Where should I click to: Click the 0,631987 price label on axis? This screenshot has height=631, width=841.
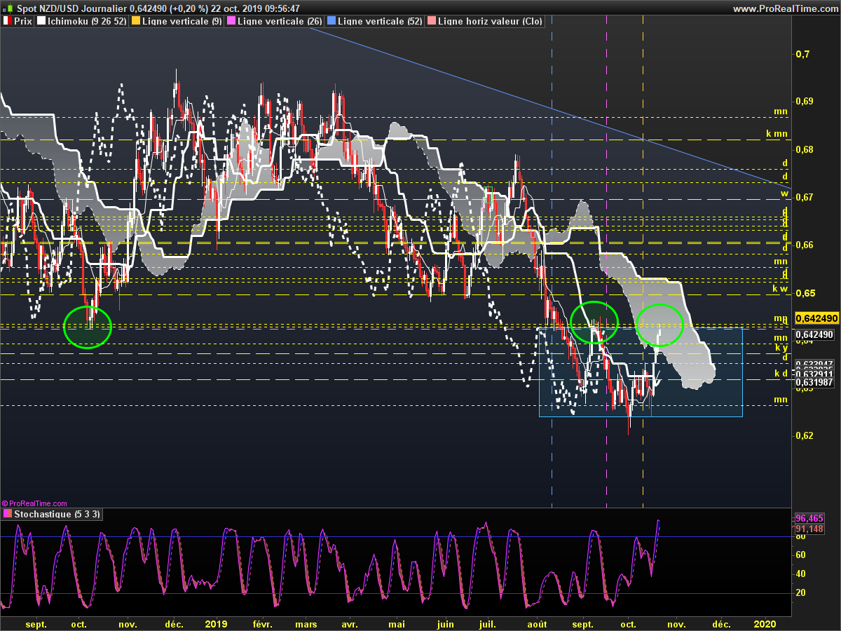(x=814, y=382)
